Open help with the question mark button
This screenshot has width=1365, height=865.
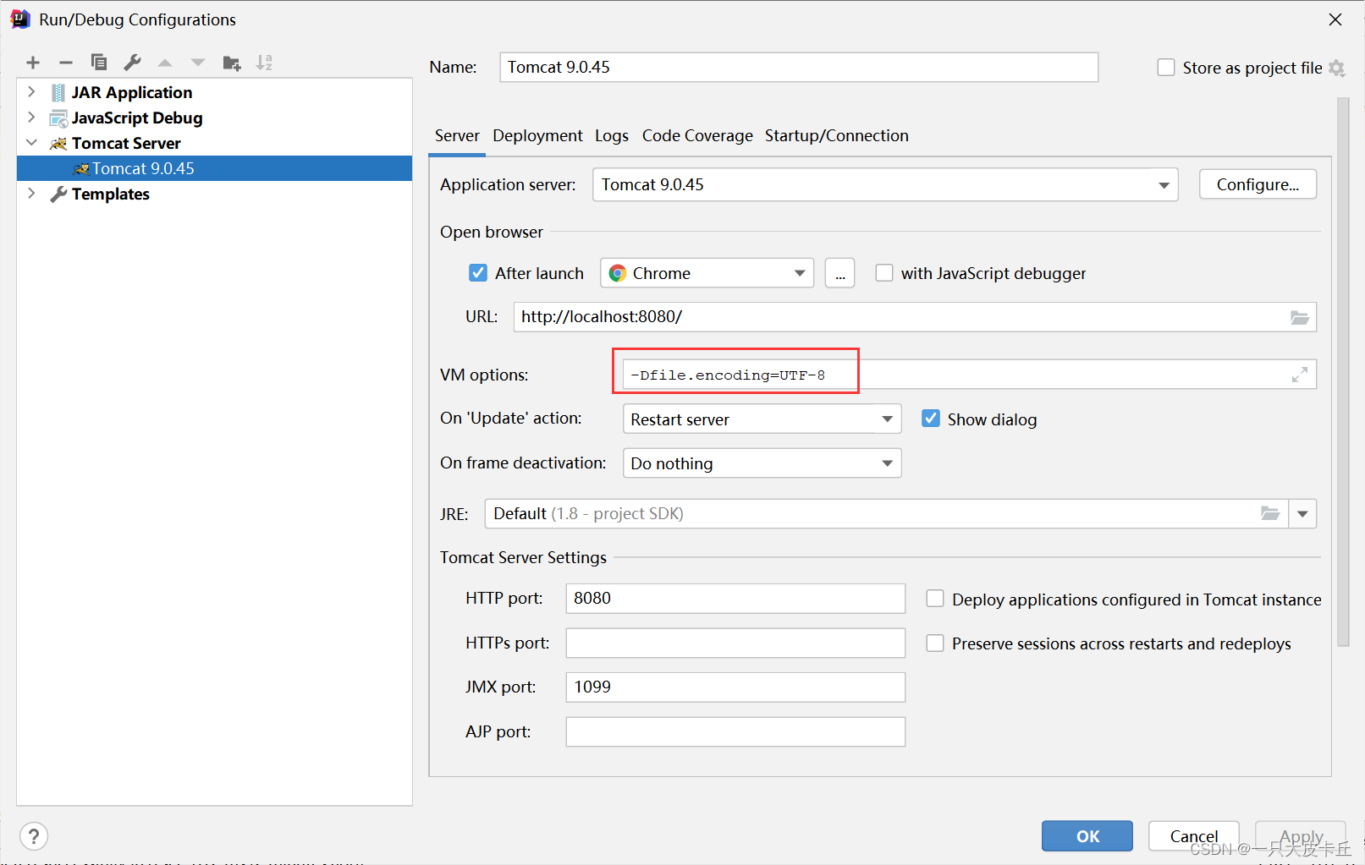(34, 837)
